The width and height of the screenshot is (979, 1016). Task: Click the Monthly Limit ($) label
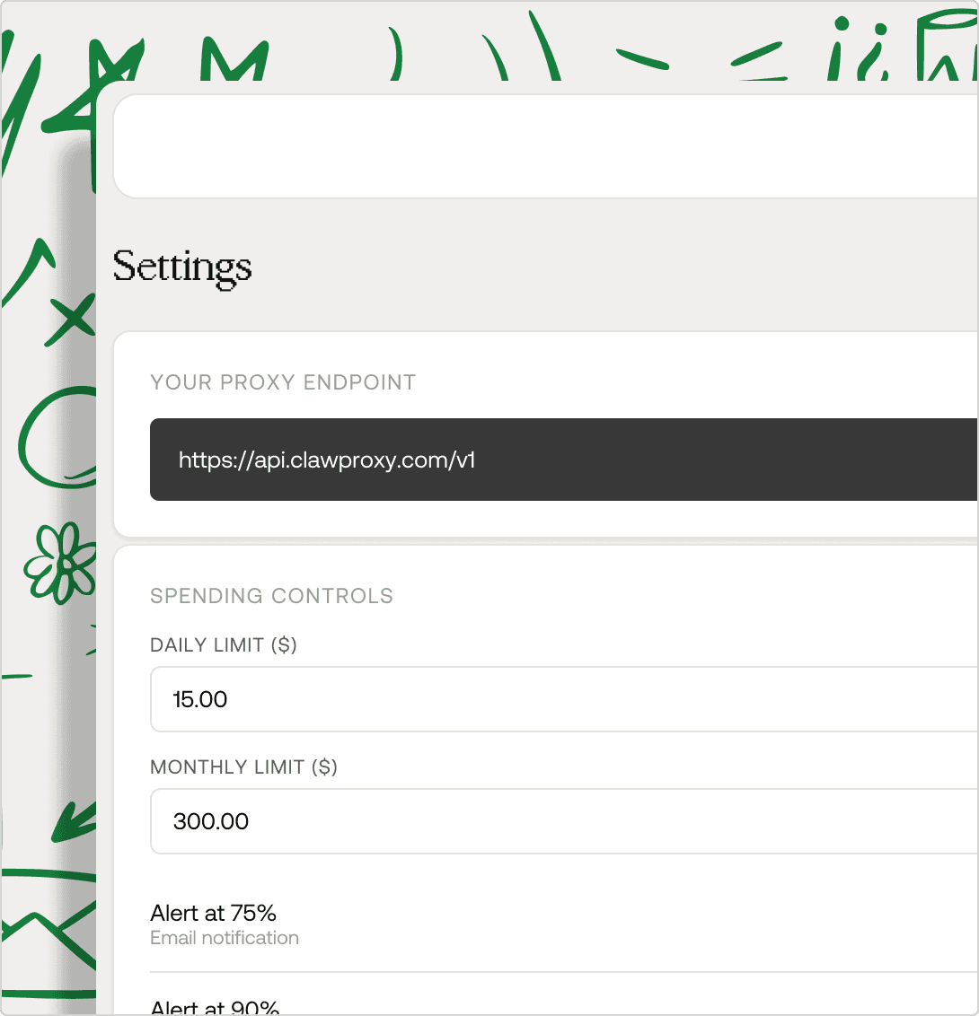point(243,767)
